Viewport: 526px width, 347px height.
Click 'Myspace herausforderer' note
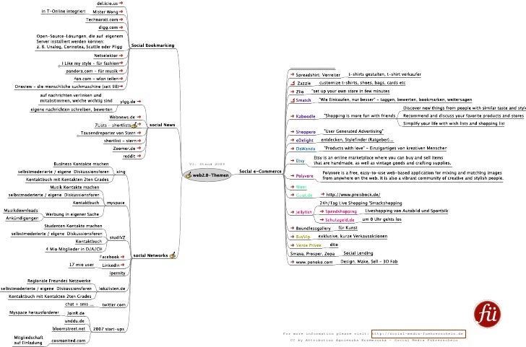[x=34, y=312]
